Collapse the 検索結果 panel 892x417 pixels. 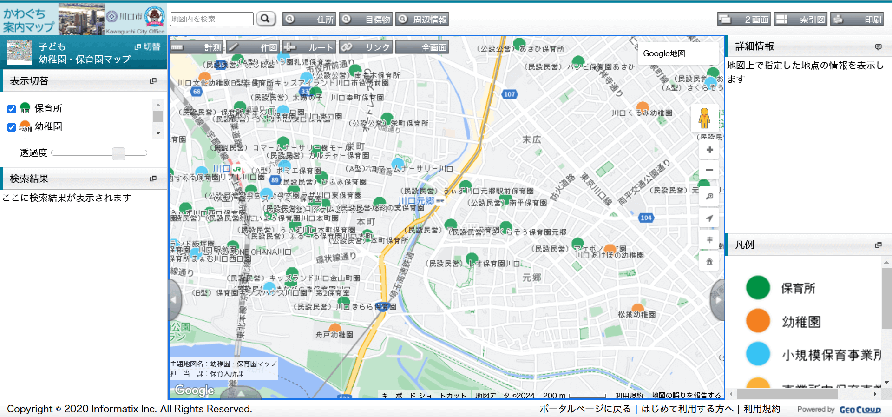click(153, 179)
